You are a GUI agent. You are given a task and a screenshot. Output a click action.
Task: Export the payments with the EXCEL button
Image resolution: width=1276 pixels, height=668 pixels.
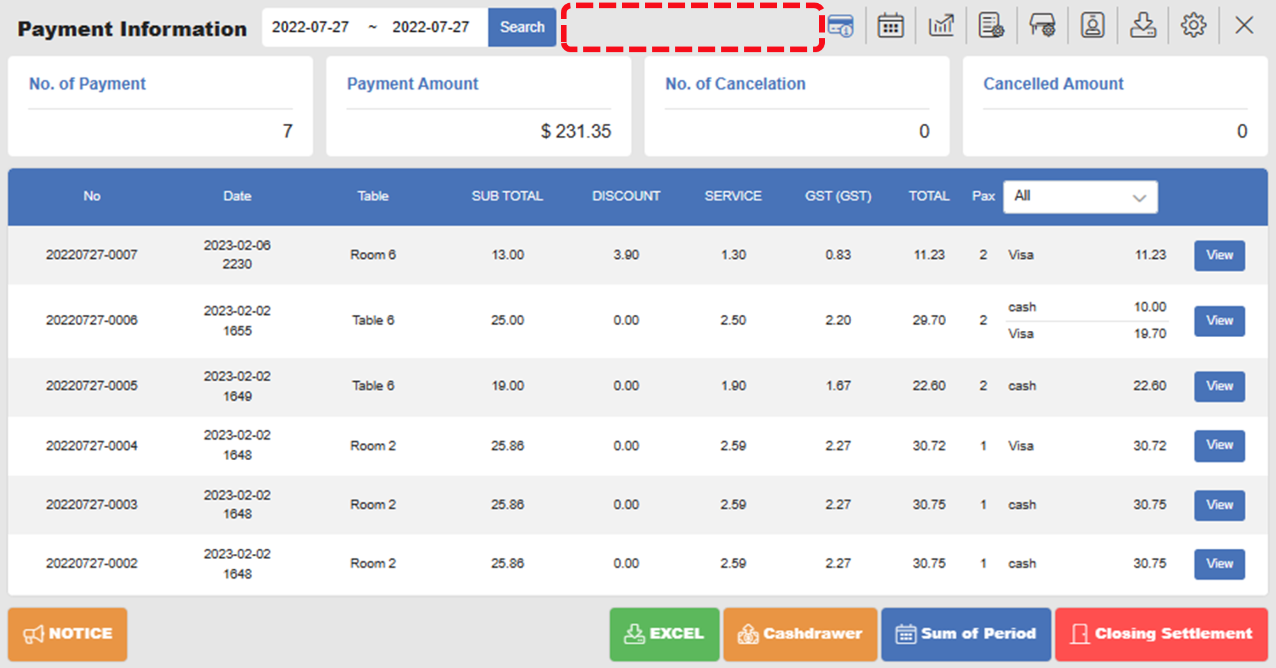[x=664, y=634]
